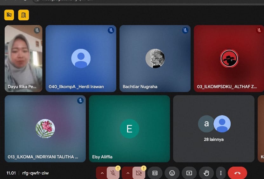Leave the call with the red hang-up button
This screenshot has height=179, width=264.
[x=237, y=173]
